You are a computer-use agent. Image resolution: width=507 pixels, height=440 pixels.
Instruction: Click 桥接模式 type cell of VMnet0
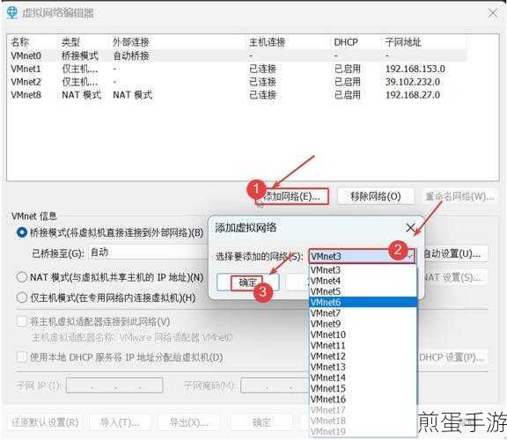pyautogui.click(x=80, y=55)
